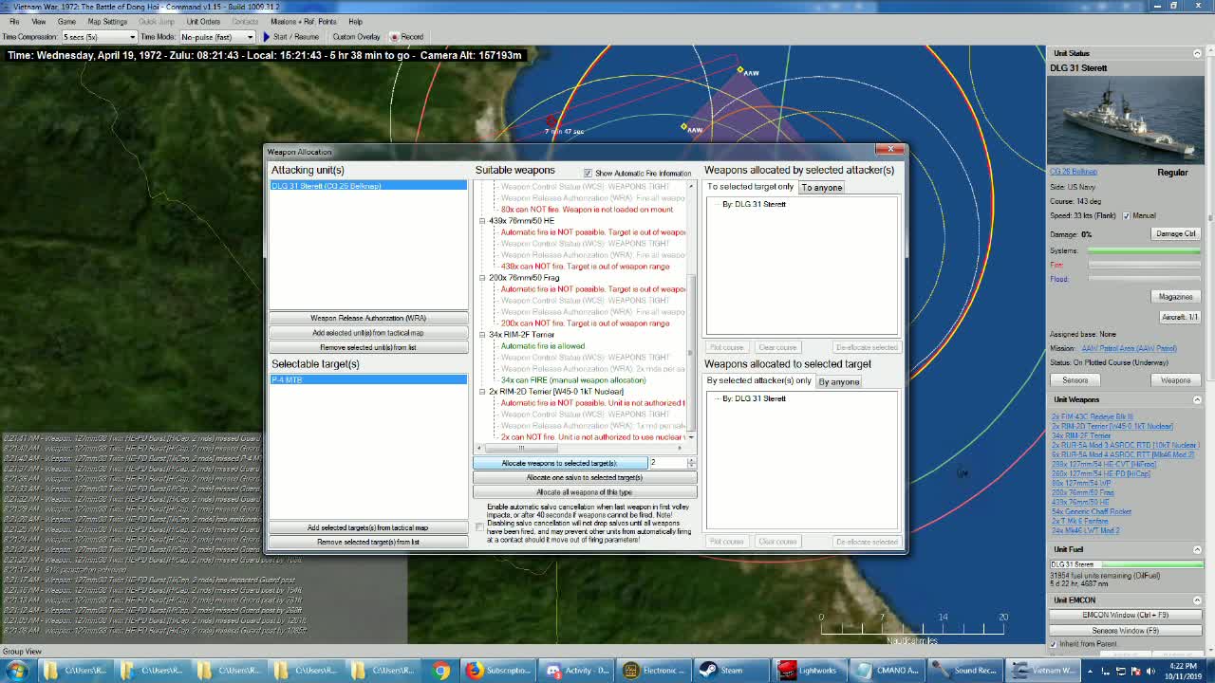Click Remove selected target(s) from list
The image size is (1215, 683).
coord(368,542)
